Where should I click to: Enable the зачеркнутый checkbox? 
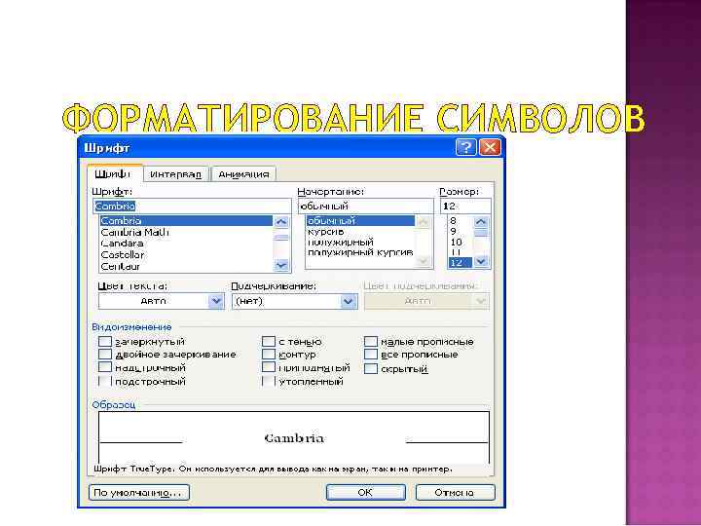pos(105,342)
